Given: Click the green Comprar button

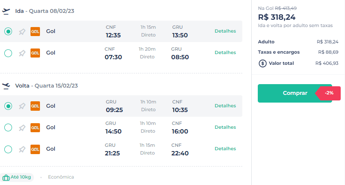Looking at the screenshot, I should coord(295,93).
